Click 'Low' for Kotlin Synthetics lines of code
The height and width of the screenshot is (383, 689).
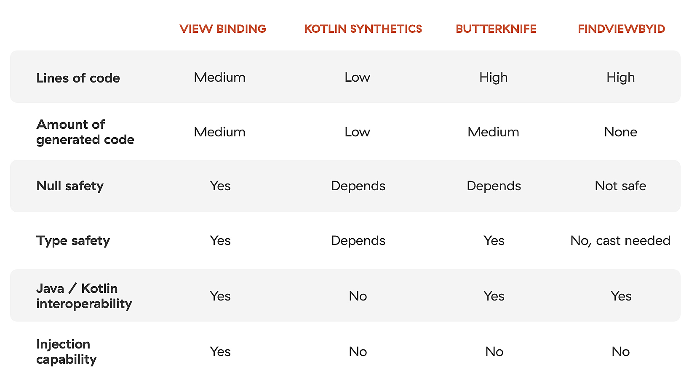point(357,77)
